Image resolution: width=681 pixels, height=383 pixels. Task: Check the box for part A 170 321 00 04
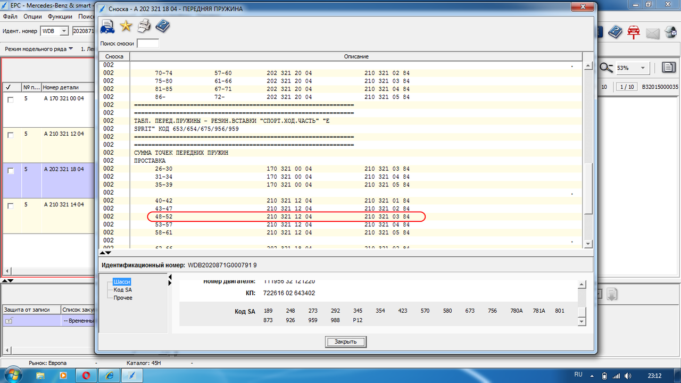click(10, 100)
